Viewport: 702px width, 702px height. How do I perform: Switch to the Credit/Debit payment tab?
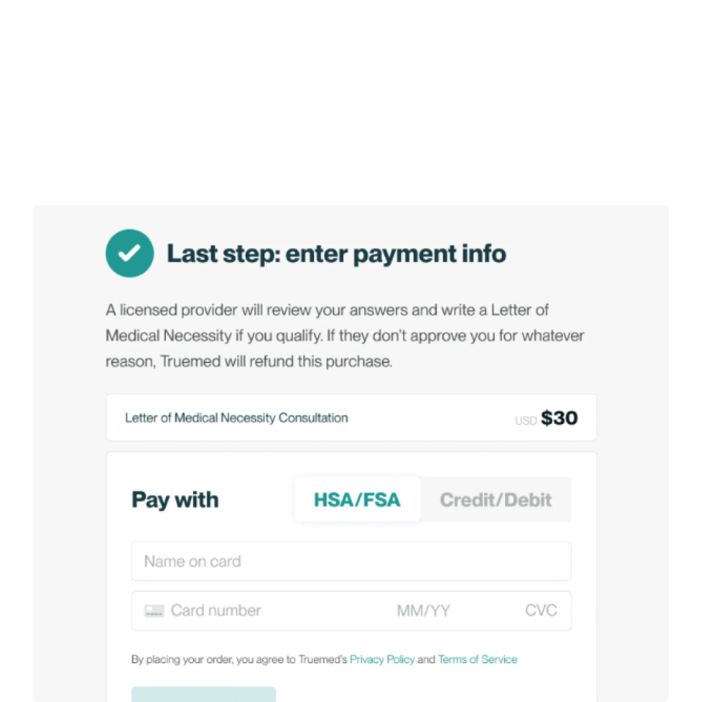pos(495,500)
